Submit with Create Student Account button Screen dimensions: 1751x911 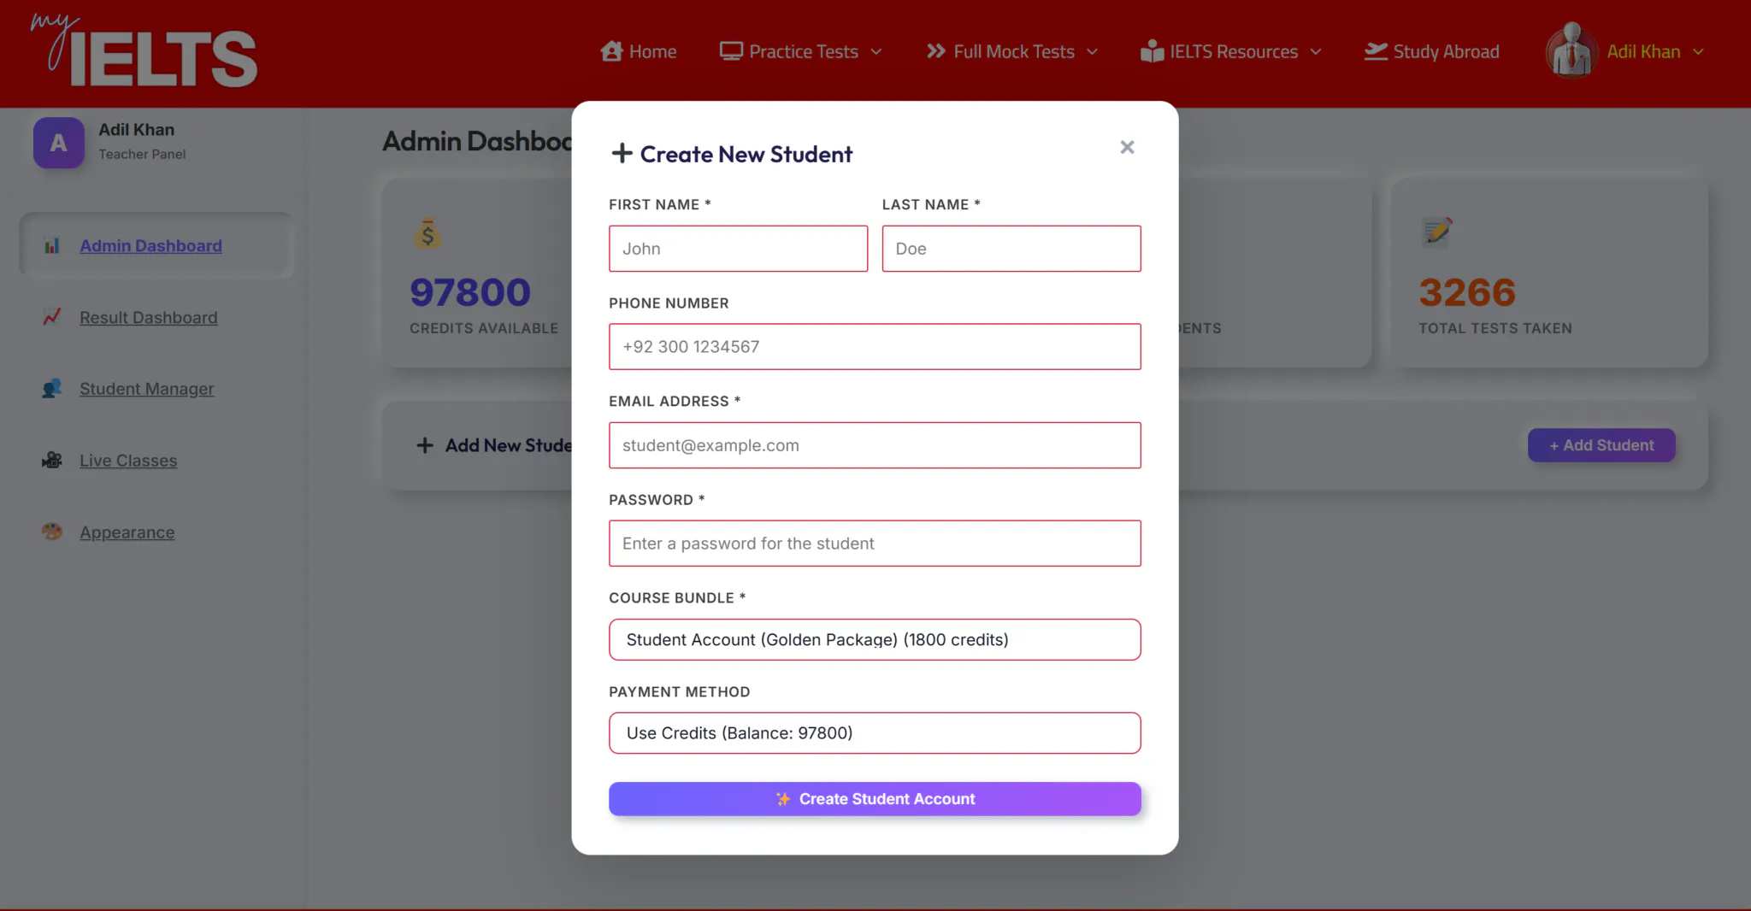pos(875,799)
